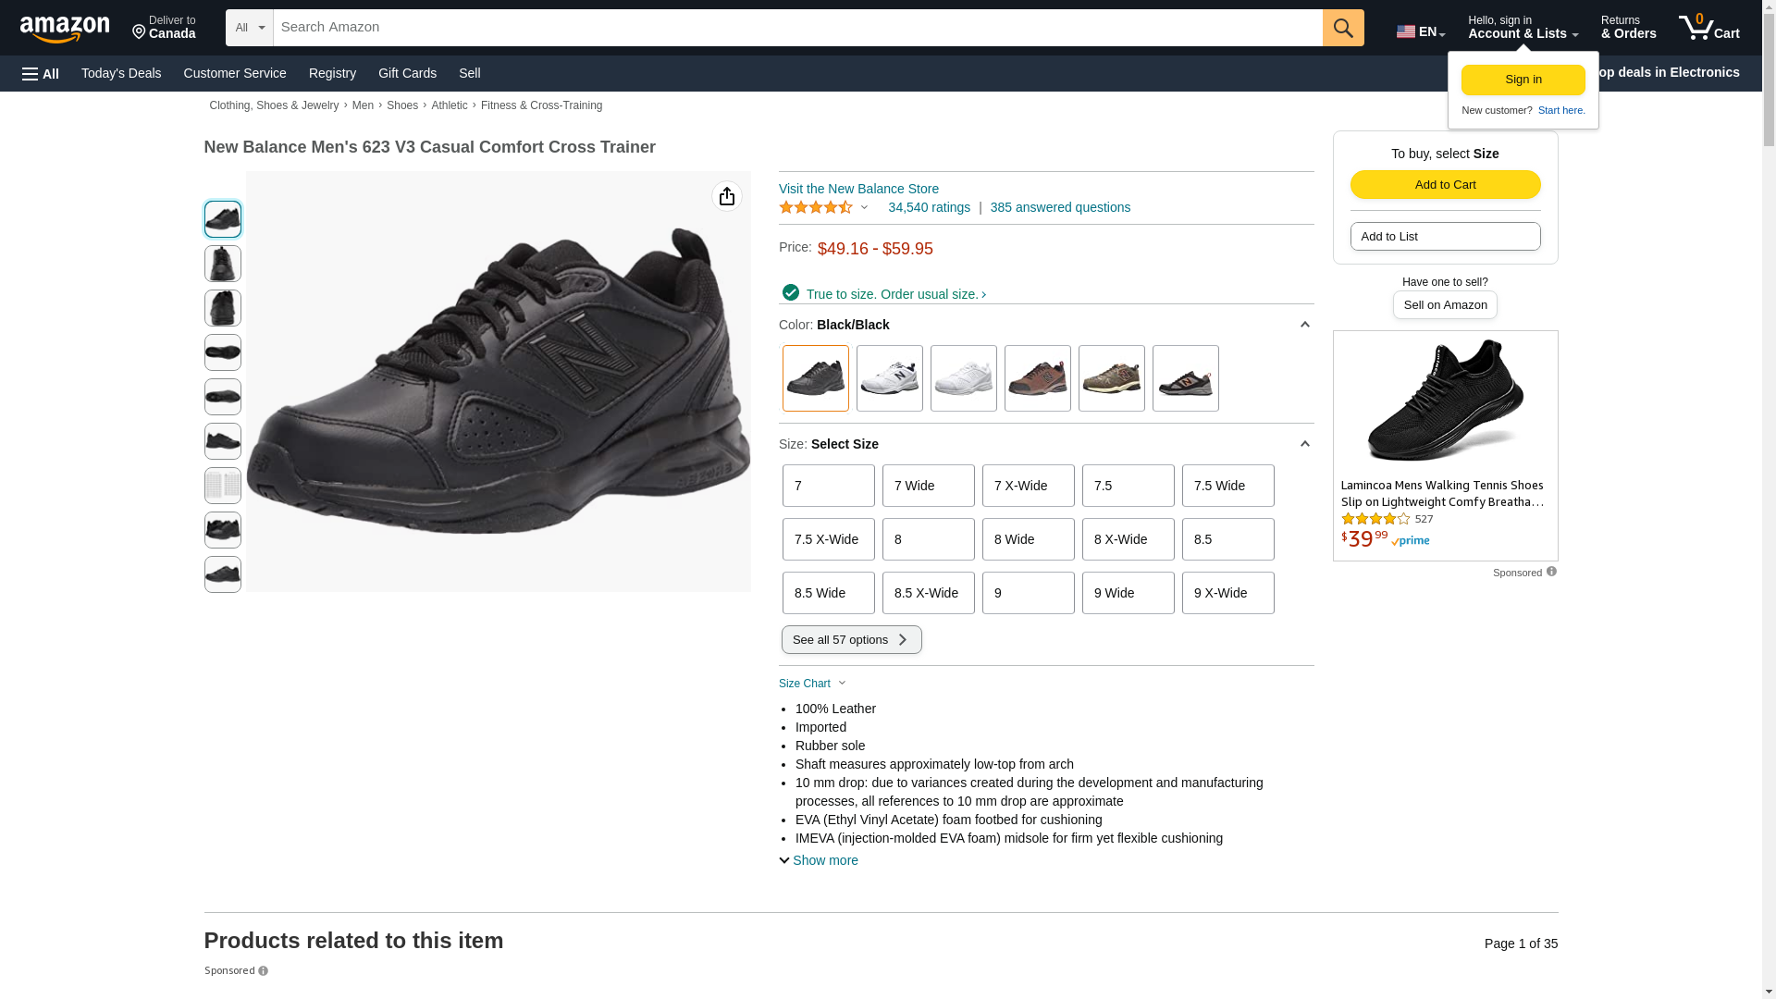The height and width of the screenshot is (999, 1776).
Task: Click the share icon on product image
Action: point(727,196)
